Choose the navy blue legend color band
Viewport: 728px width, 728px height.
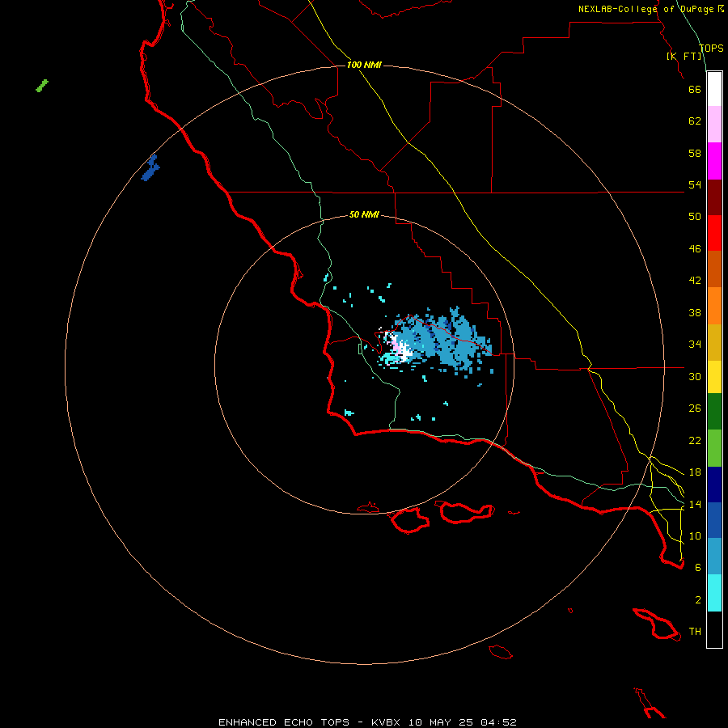pyautogui.click(x=714, y=485)
